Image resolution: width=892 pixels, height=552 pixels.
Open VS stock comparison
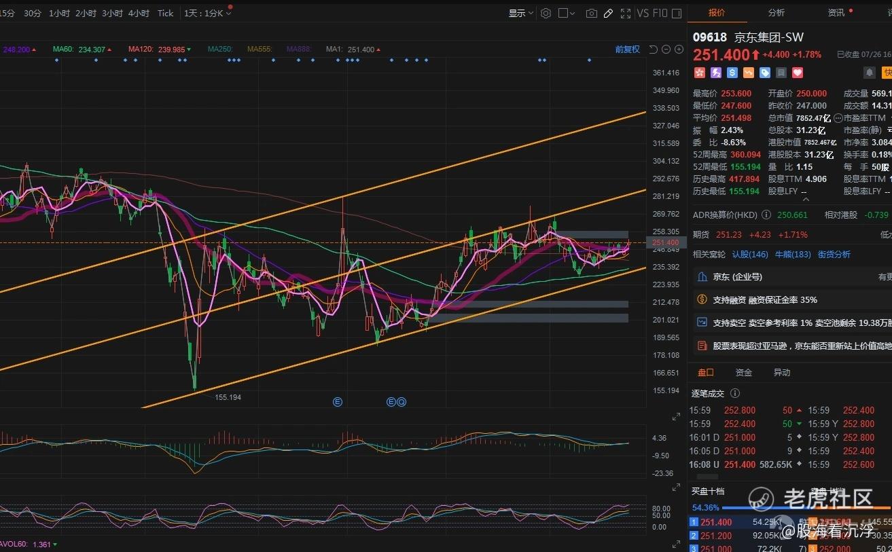pos(643,13)
